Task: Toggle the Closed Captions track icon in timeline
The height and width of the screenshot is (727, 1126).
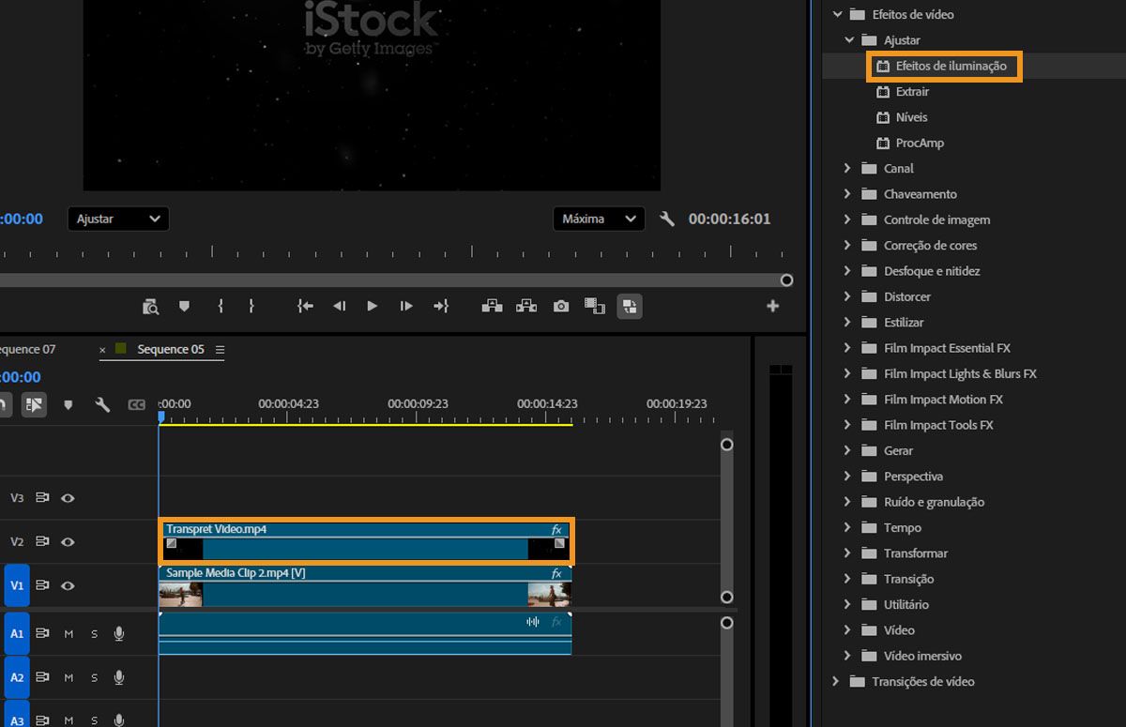Action: (x=137, y=405)
